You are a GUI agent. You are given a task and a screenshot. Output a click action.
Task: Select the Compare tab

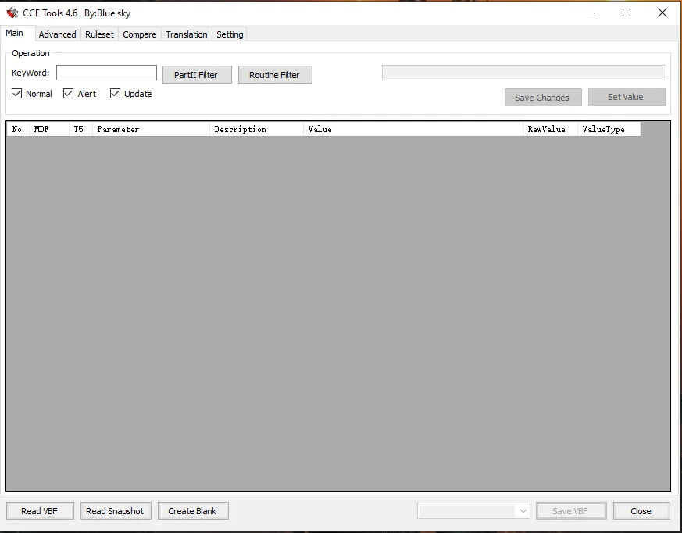click(x=140, y=34)
